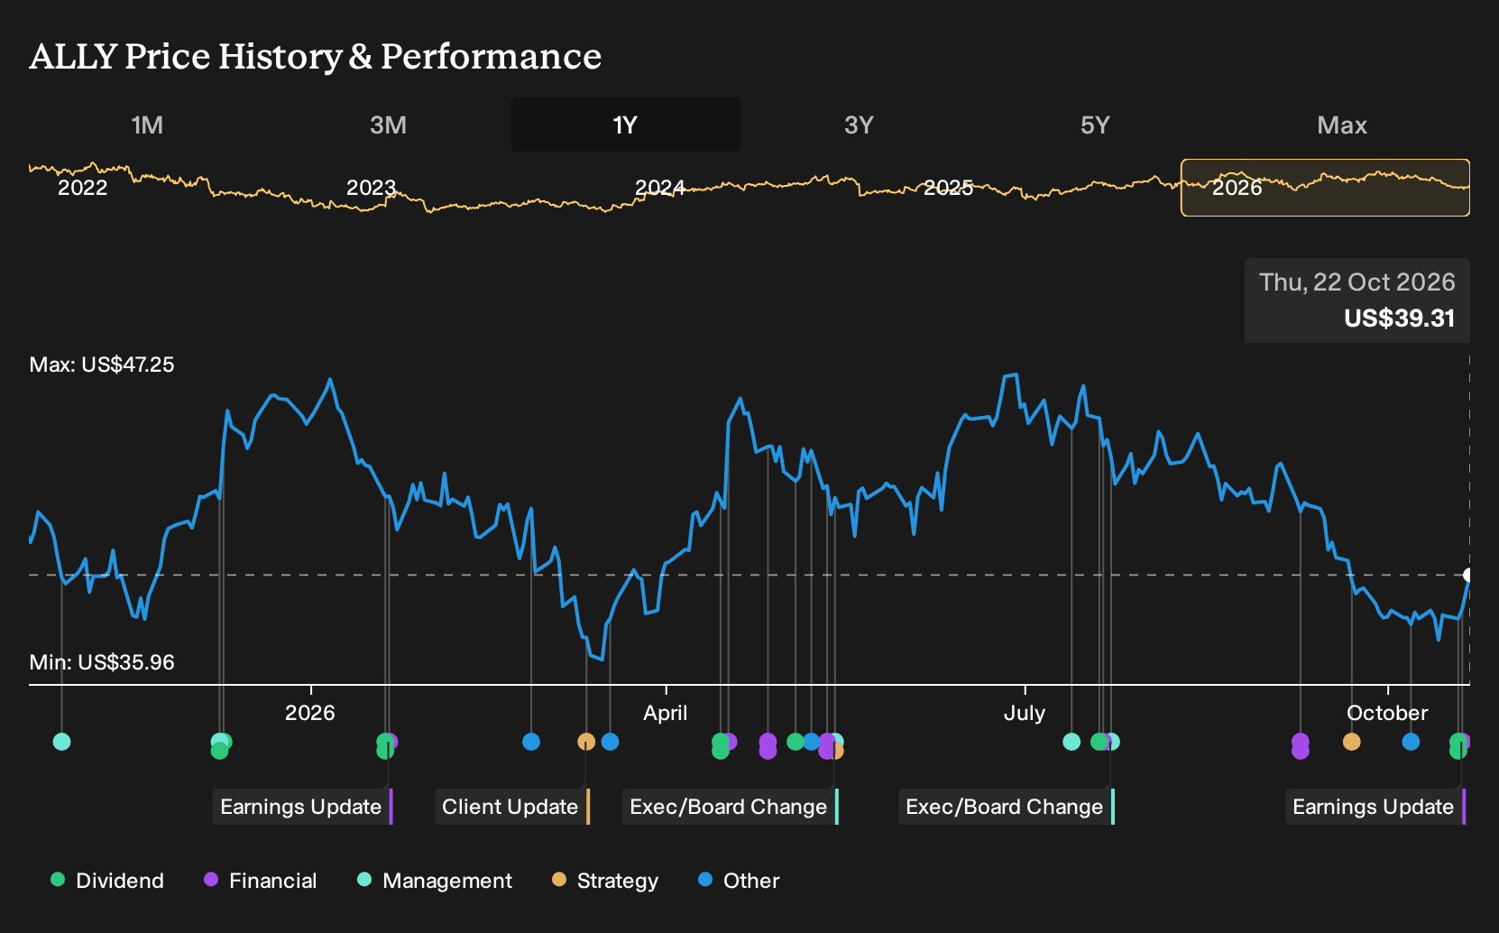Open the Earnings Update label near 2026
Image resolution: width=1499 pixels, height=933 pixels.
(303, 807)
